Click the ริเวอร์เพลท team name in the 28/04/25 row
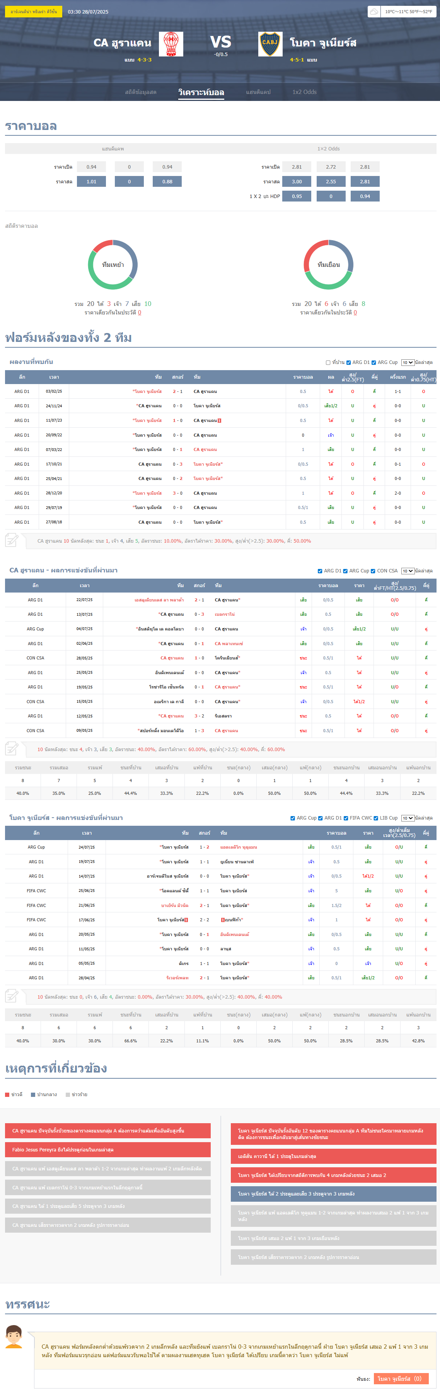The image size is (440, 1392). [177, 978]
